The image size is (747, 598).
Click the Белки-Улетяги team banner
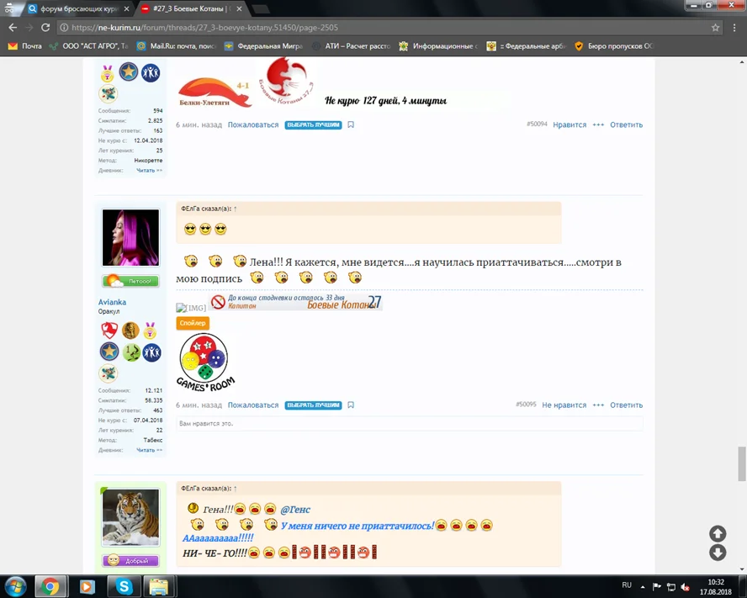215,93
